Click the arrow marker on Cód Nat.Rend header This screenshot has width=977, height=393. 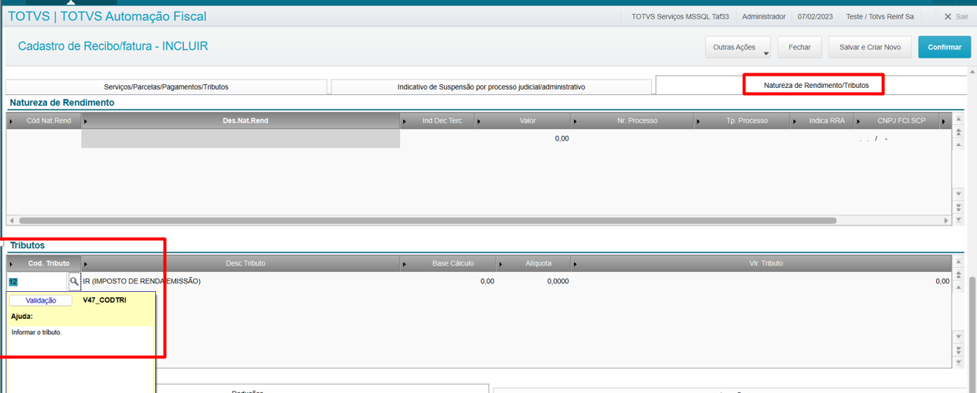tap(12, 121)
